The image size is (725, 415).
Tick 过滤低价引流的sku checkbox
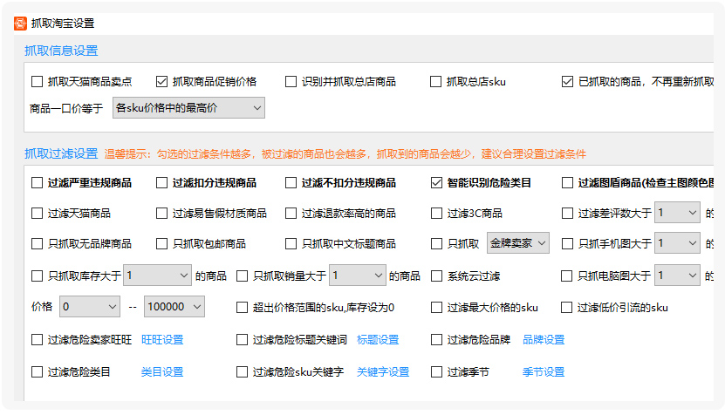click(x=566, y=307)
